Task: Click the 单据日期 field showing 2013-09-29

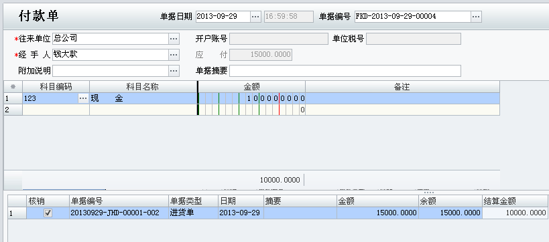Action: point(223,17)
